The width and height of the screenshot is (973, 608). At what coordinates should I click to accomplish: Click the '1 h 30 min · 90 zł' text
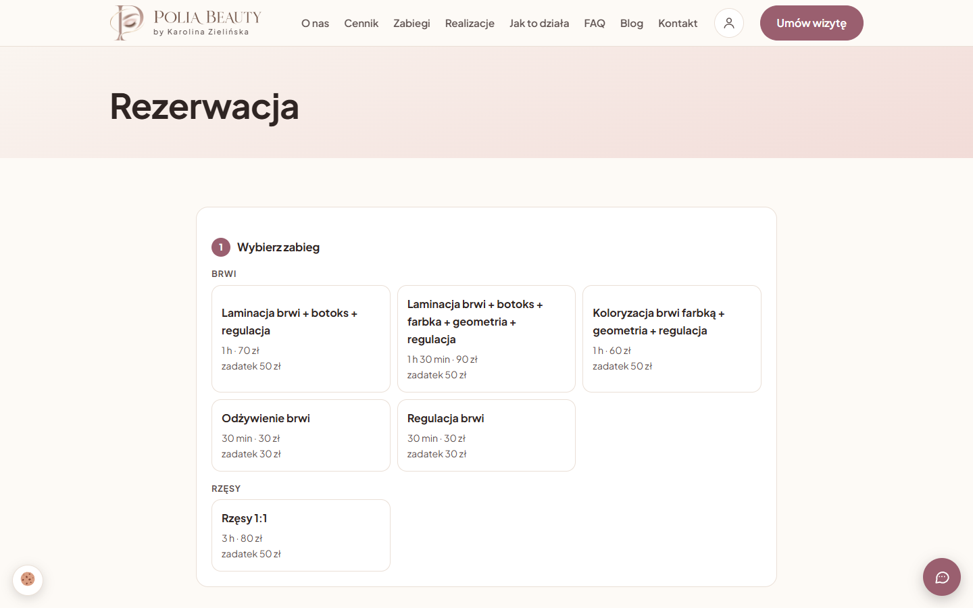pyautogui.click(x=443, y=359)
